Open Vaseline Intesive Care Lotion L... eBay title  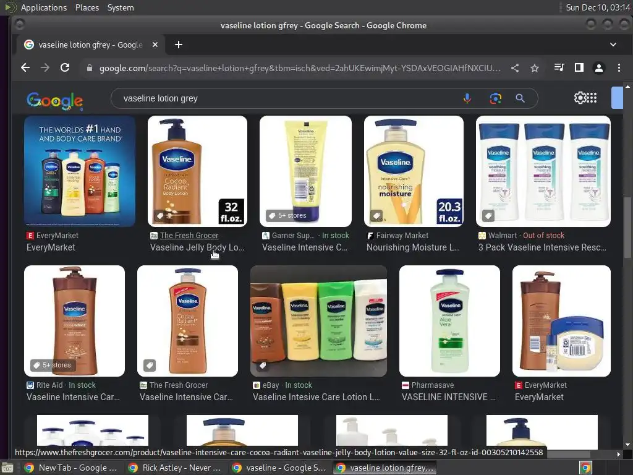coord(316,397)
